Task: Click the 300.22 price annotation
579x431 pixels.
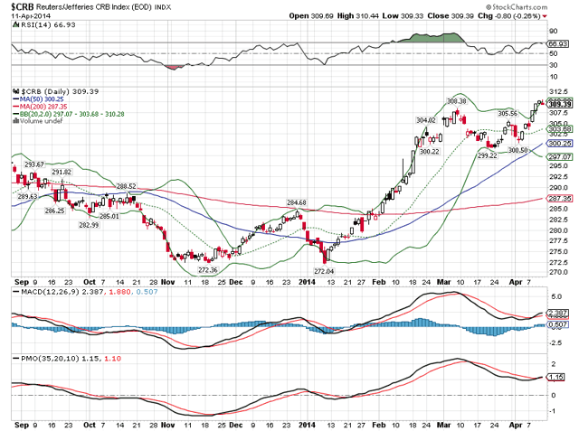Action: 430,151
